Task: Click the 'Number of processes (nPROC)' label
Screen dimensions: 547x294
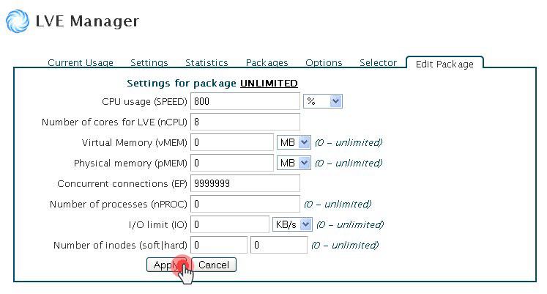Action: click(119, 205)
